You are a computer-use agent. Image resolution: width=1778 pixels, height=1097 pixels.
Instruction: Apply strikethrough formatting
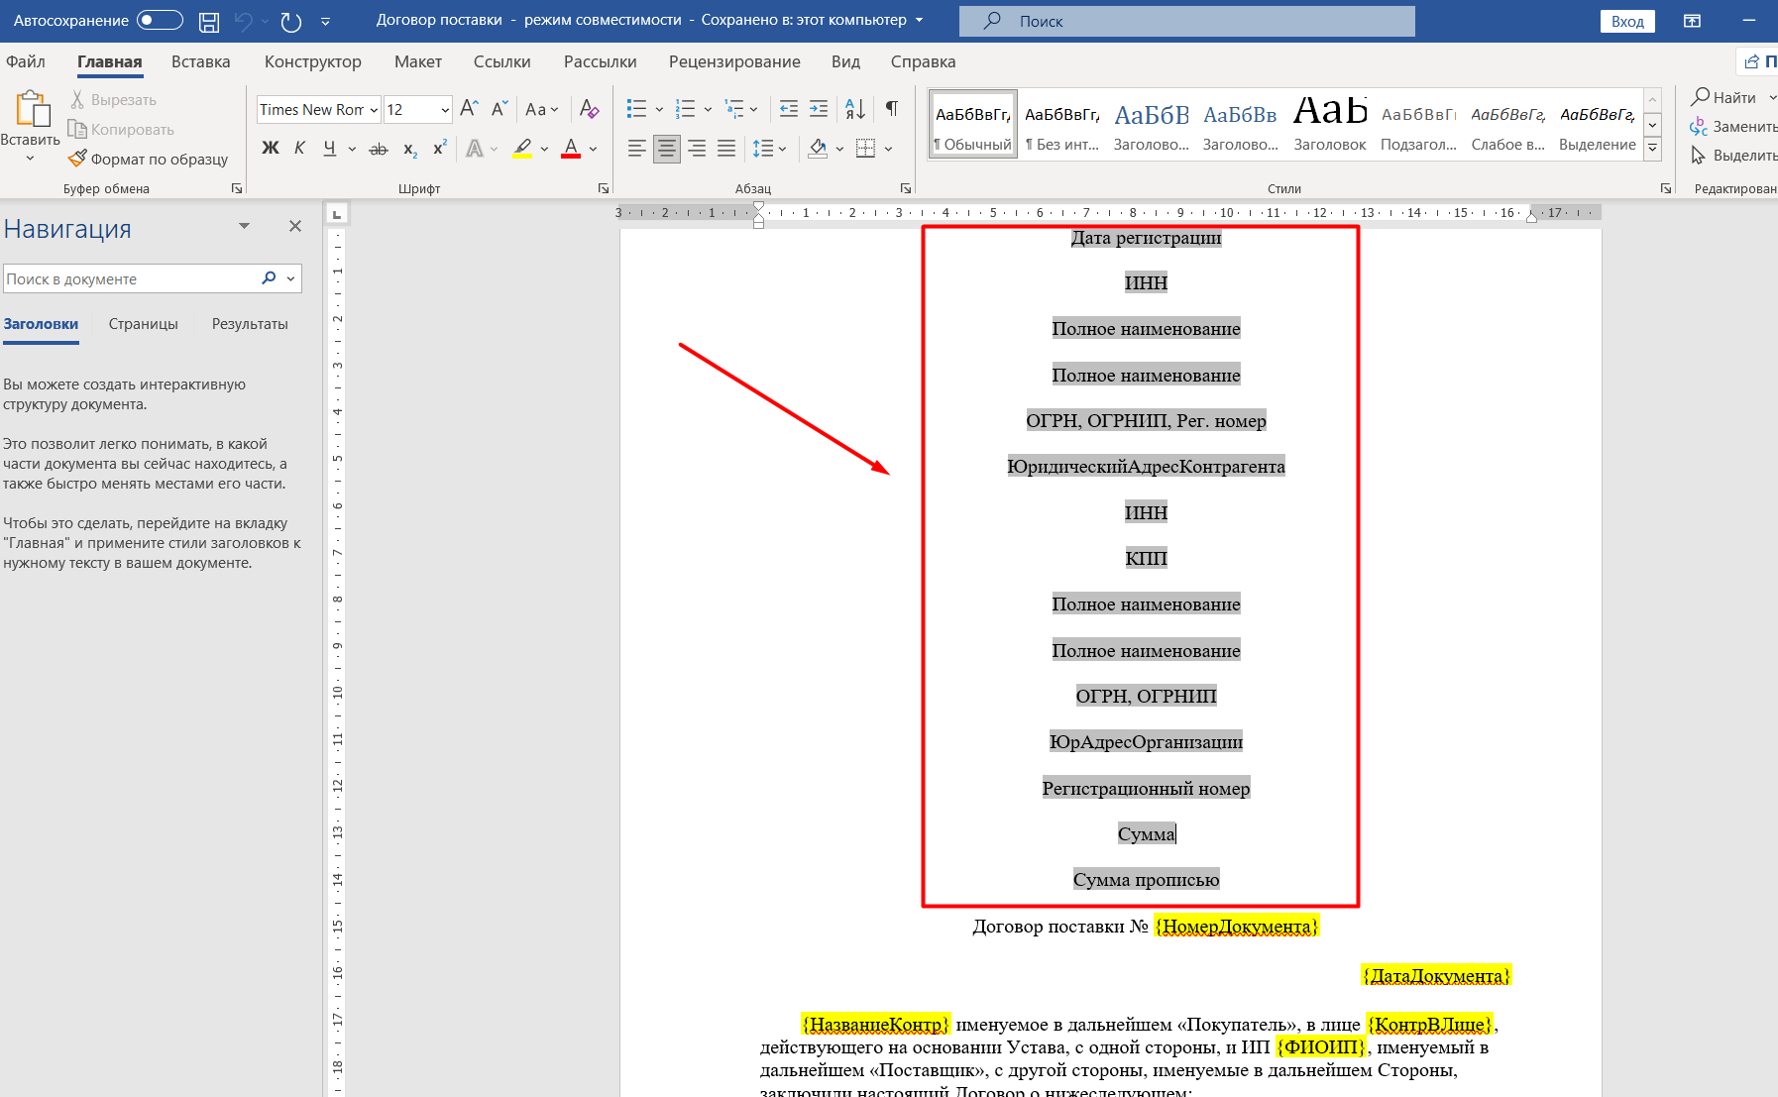click(379, 149)
